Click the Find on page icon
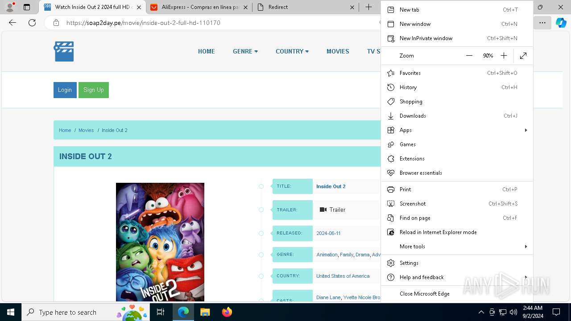 click(391, 218)
